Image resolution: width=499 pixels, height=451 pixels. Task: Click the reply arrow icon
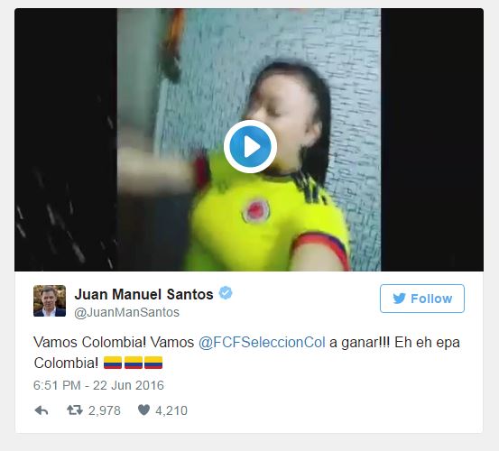(42, 410)
